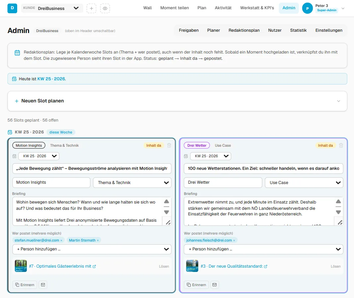Open Werkstatt & KPI's
This screenshot has width=354, height=298.
click(x=257, y=8)
